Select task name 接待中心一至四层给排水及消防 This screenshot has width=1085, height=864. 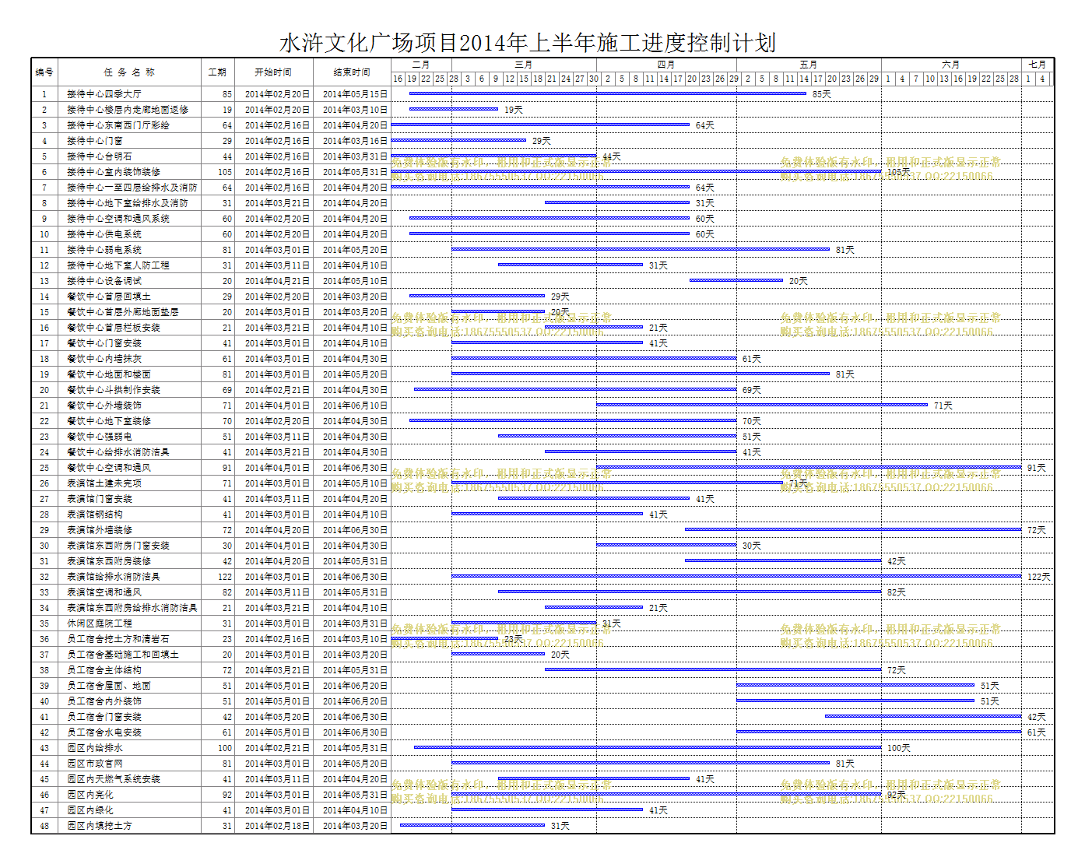pos(132,188)
